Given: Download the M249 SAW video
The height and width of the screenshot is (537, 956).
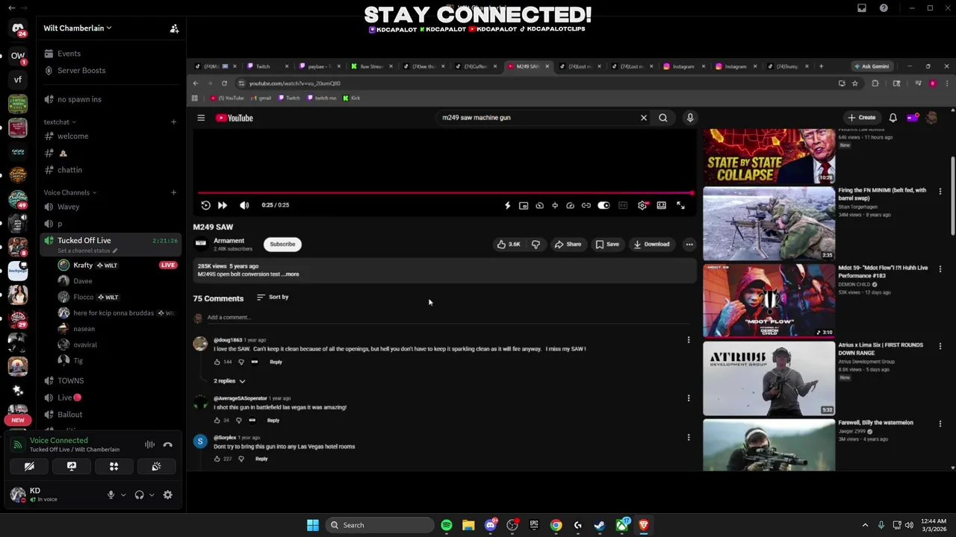Looking at the screenshot, I should point(651,244).
